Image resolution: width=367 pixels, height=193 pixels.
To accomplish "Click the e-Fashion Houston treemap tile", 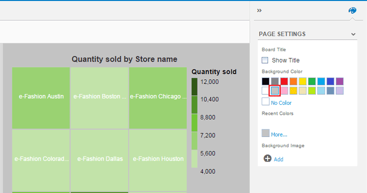I will (x=158, y=160).
